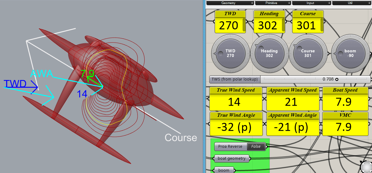Click the scrollbar inside the TWD panel
The width and height of the screenshot is (372, 173).
point(244,25)
